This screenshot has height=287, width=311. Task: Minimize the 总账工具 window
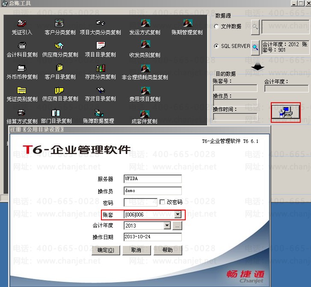(294, 3)
